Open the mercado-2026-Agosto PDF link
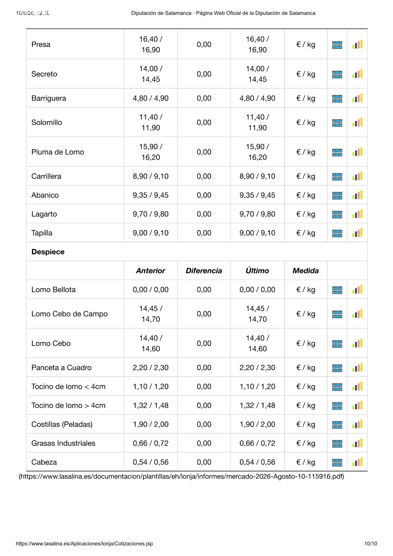The height and width of the screenshot is (556, 393). [x=181, y=476]
